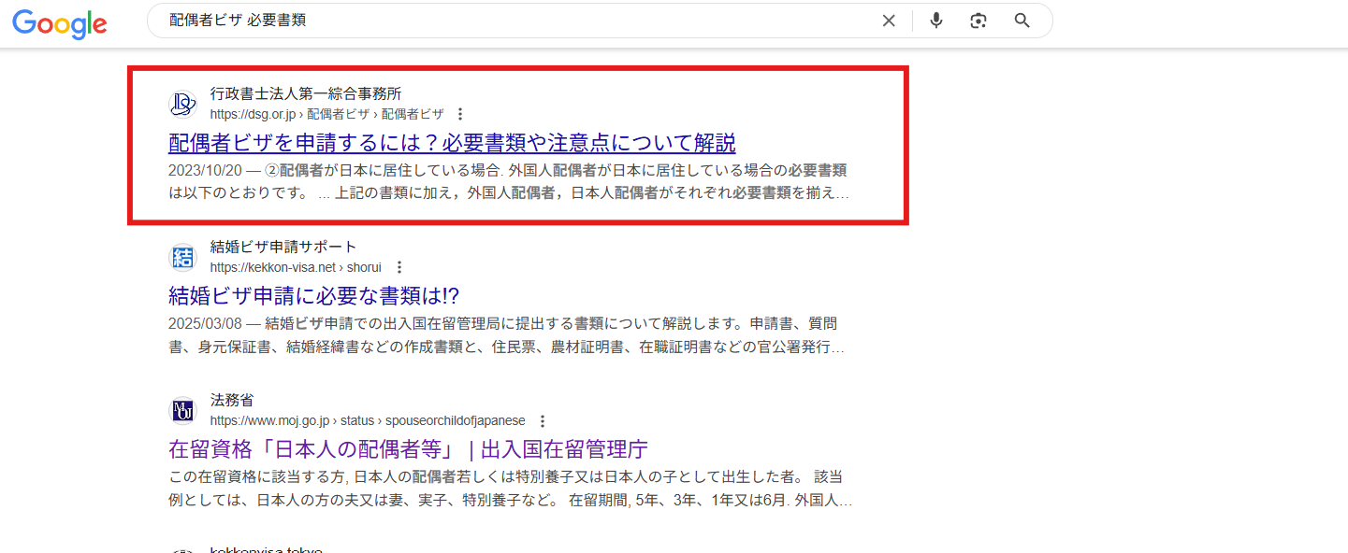Open more options for moj.go.jp result
This screenshot has height=553, width=1348.
pyautogui.click(x=543, y=420)
